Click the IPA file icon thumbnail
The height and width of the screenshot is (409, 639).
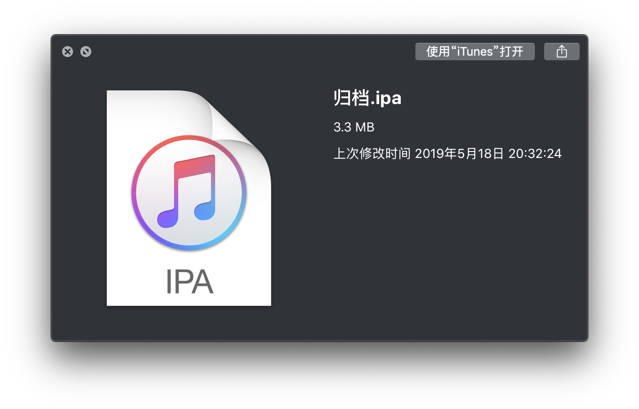click(189, 198)
